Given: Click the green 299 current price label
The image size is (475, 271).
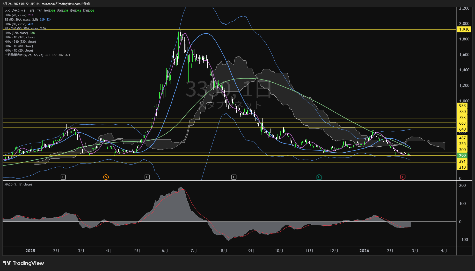Looking at the screenshot, I should click(x=462, y=156).
